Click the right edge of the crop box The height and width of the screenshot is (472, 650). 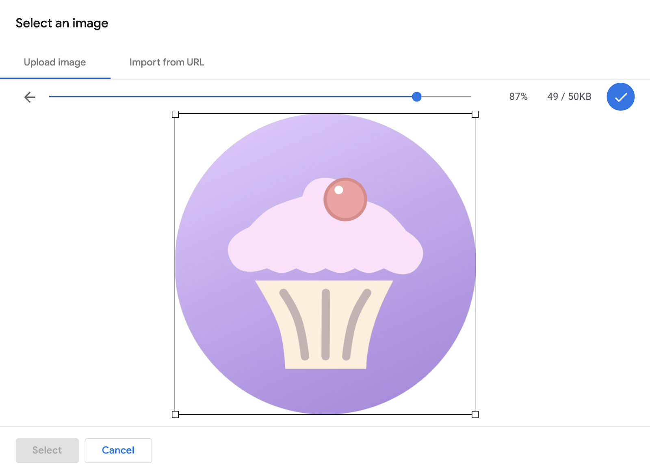[476, 264]
